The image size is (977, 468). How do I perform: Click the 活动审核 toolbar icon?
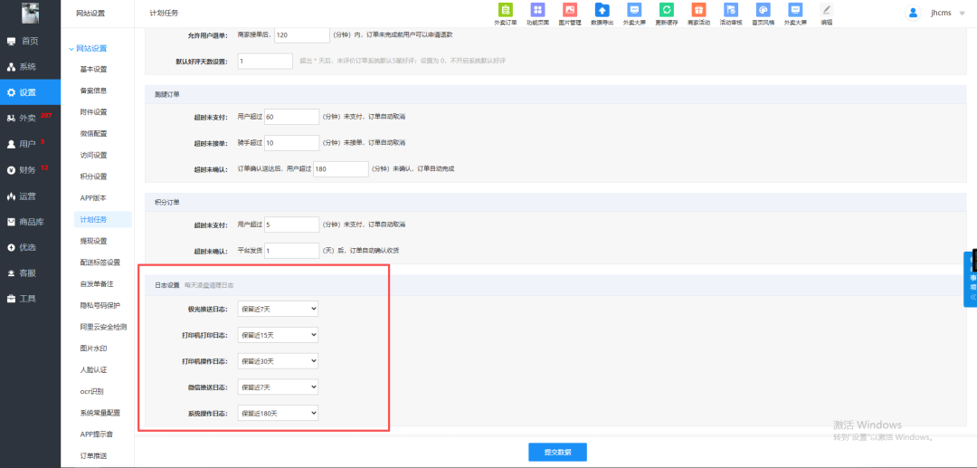(x=729, y=13)
